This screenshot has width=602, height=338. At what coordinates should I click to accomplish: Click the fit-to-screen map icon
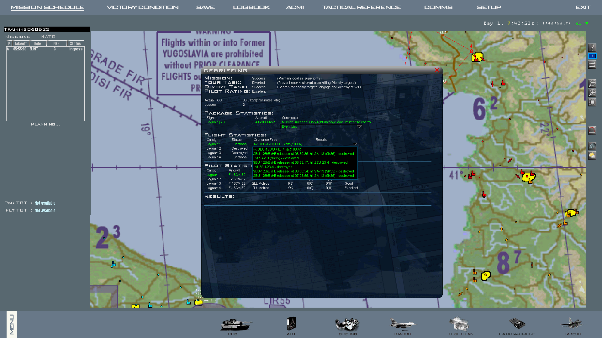point(592,102)
